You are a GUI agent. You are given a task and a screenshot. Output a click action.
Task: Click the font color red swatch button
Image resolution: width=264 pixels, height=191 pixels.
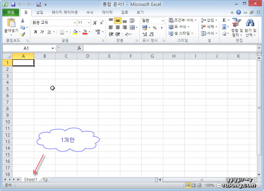pos(85,32)
